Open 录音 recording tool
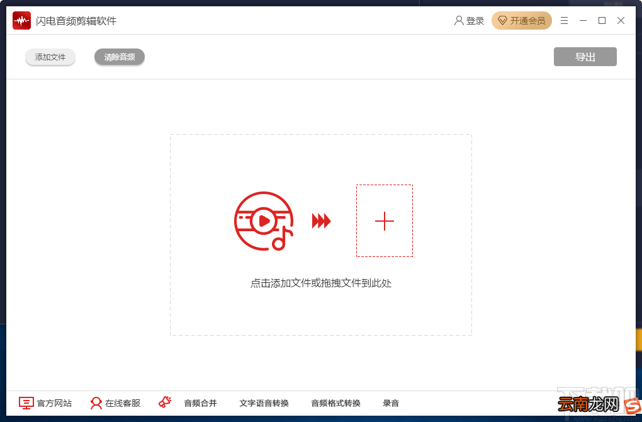 [391, 403]
